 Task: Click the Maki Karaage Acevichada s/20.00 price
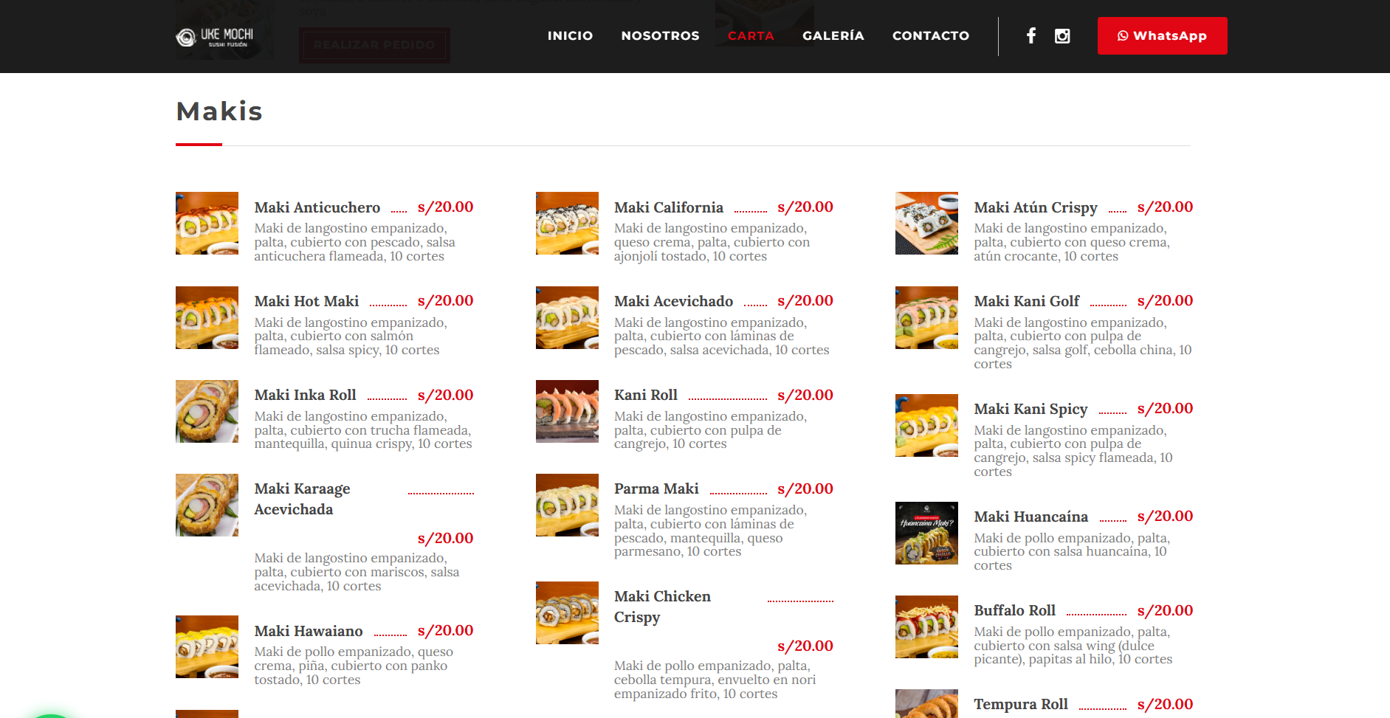click(x=446, y=538)
